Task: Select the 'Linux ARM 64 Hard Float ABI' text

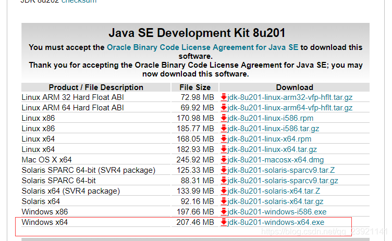Action: [x=73, y=108]
